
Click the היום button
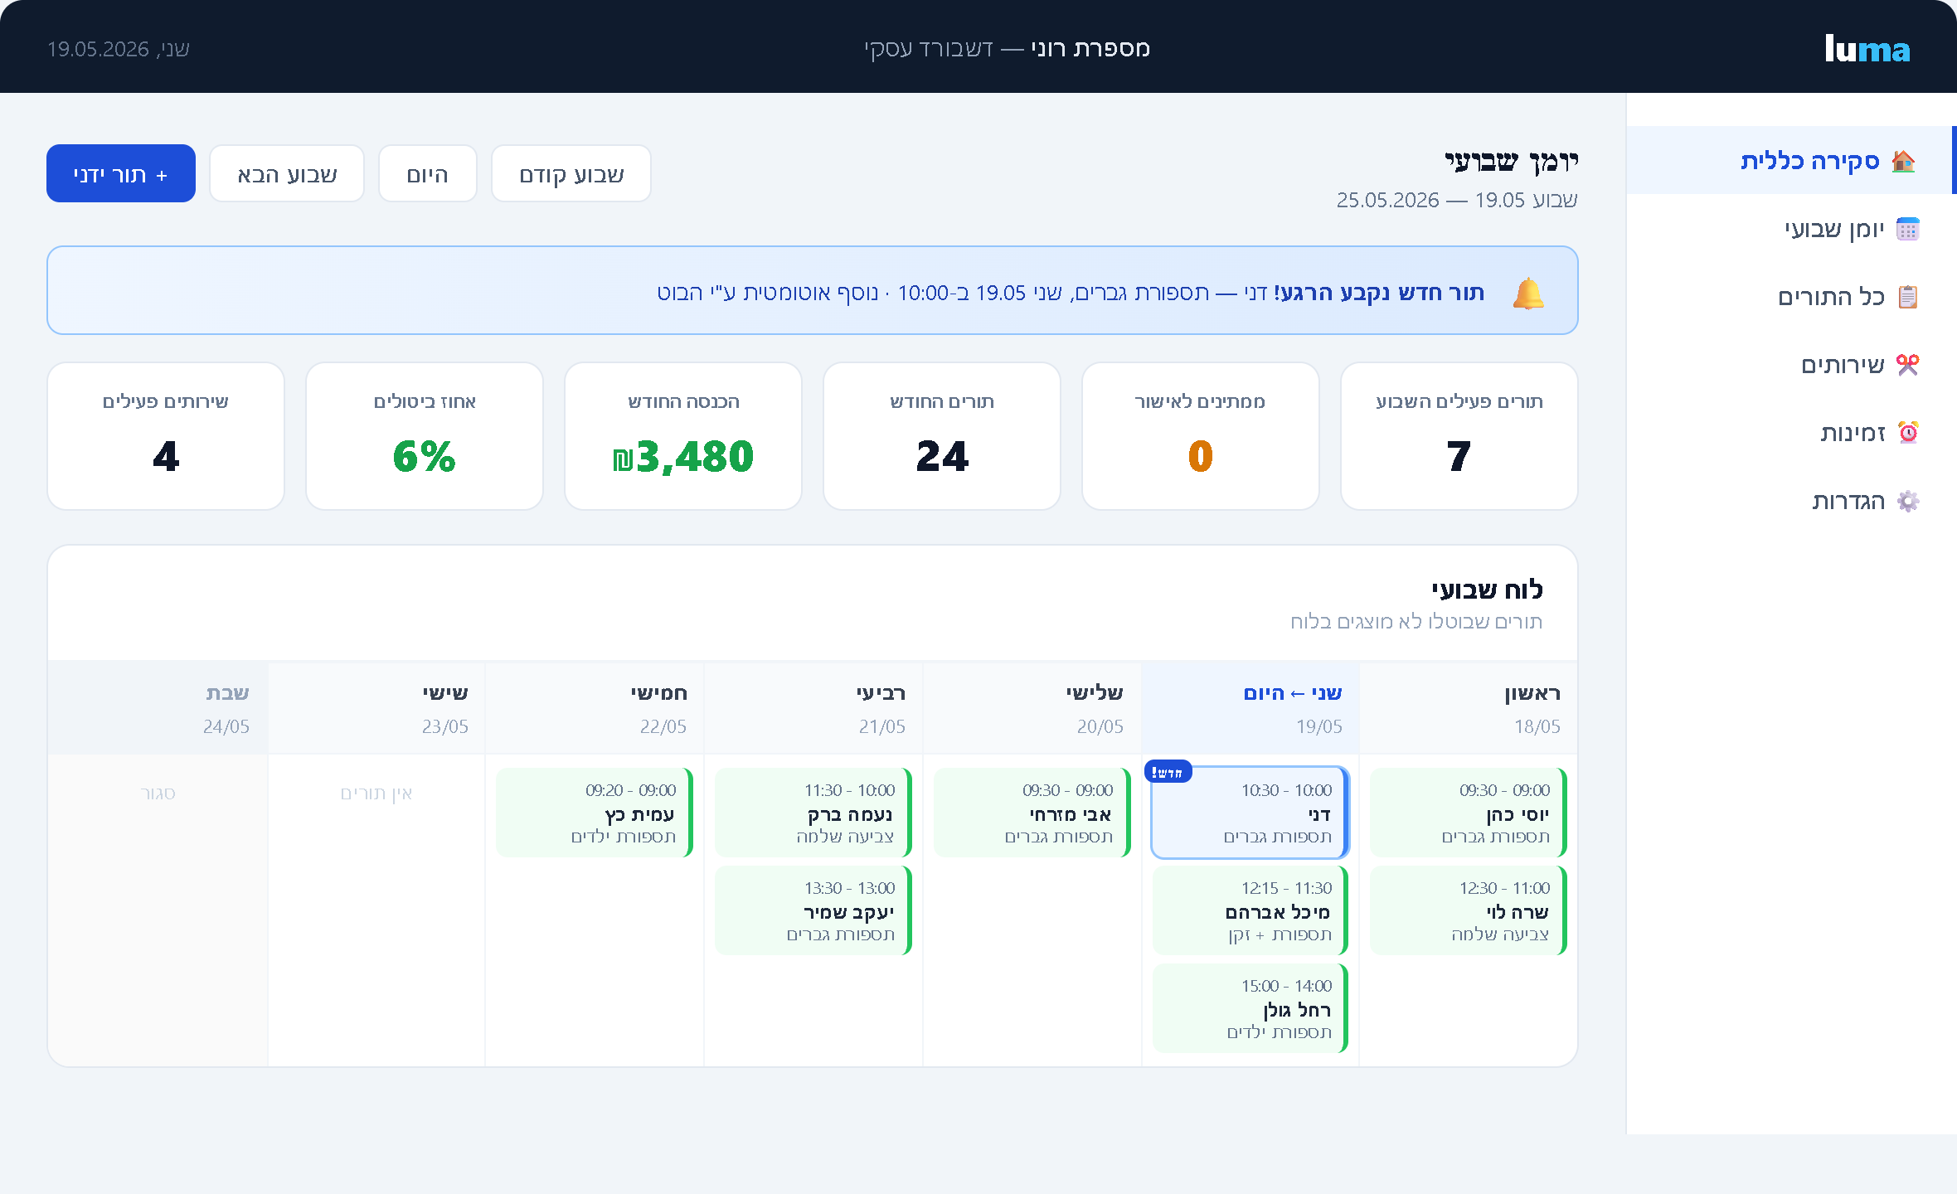[428, 173]
